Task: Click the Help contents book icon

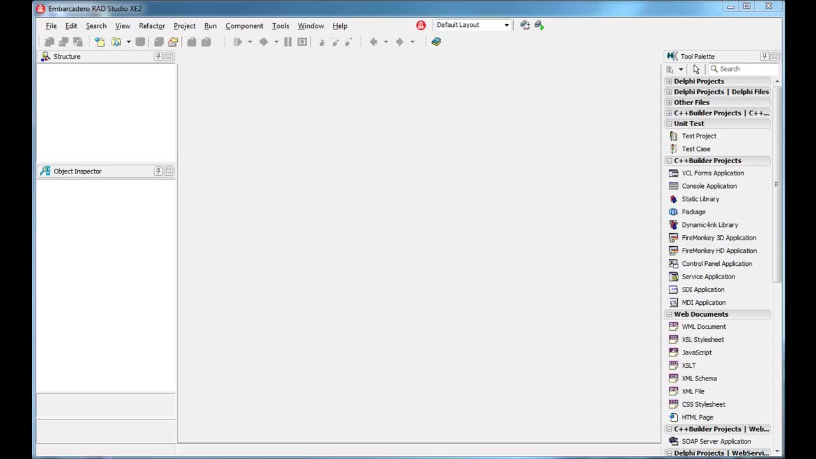Action: coord(436,41)
